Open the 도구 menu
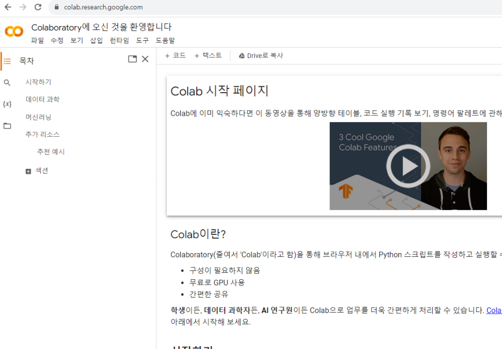The height and width of the screenshot is (349, 502). 143,40
